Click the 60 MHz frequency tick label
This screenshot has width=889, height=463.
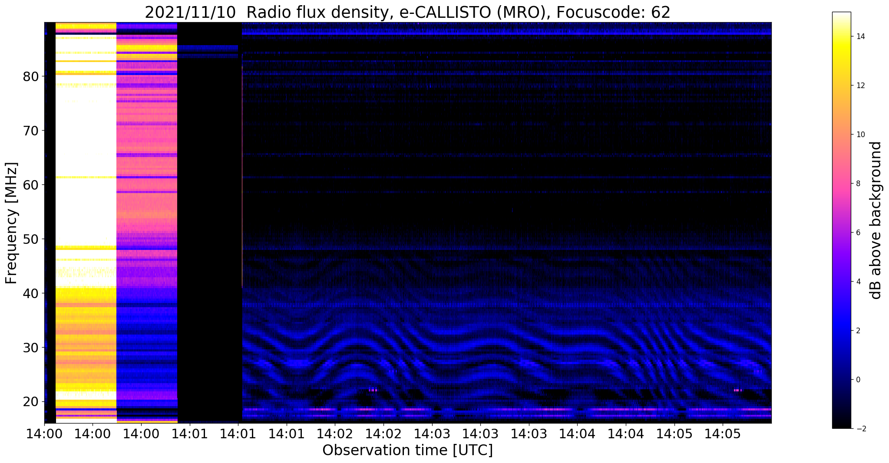[31, 185]
